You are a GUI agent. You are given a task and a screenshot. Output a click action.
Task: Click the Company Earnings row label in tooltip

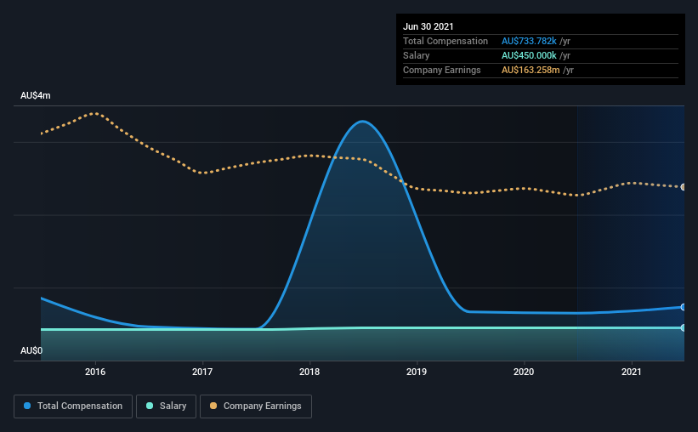click(x=441, y=71)
